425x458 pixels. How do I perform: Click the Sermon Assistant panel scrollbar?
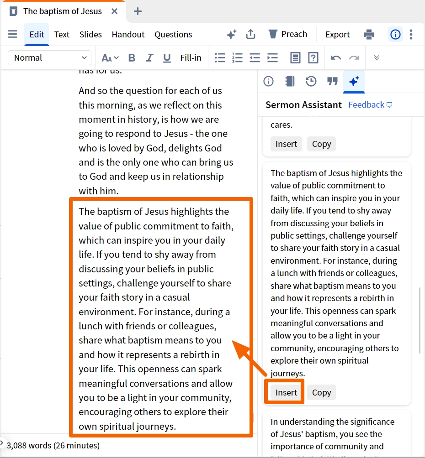[x=420, y=321]
